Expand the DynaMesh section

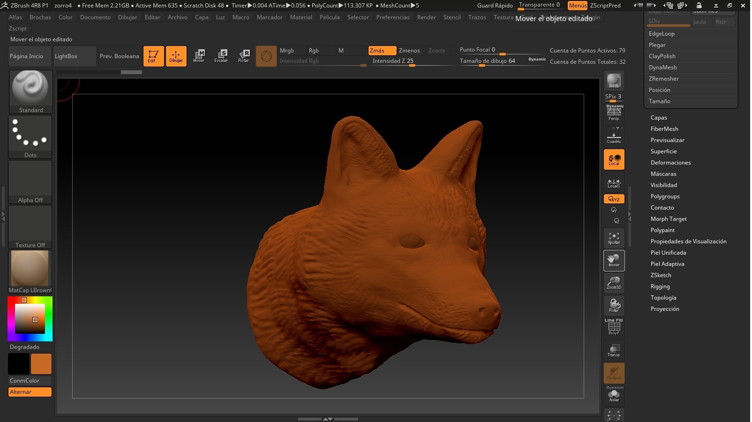pyautogui.click(x=662, y=68)
